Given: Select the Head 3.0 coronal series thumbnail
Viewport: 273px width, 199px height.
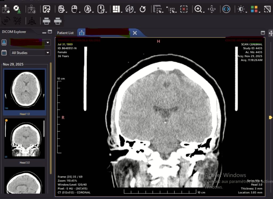Looking at the screenshot, I should coord(25,139).
